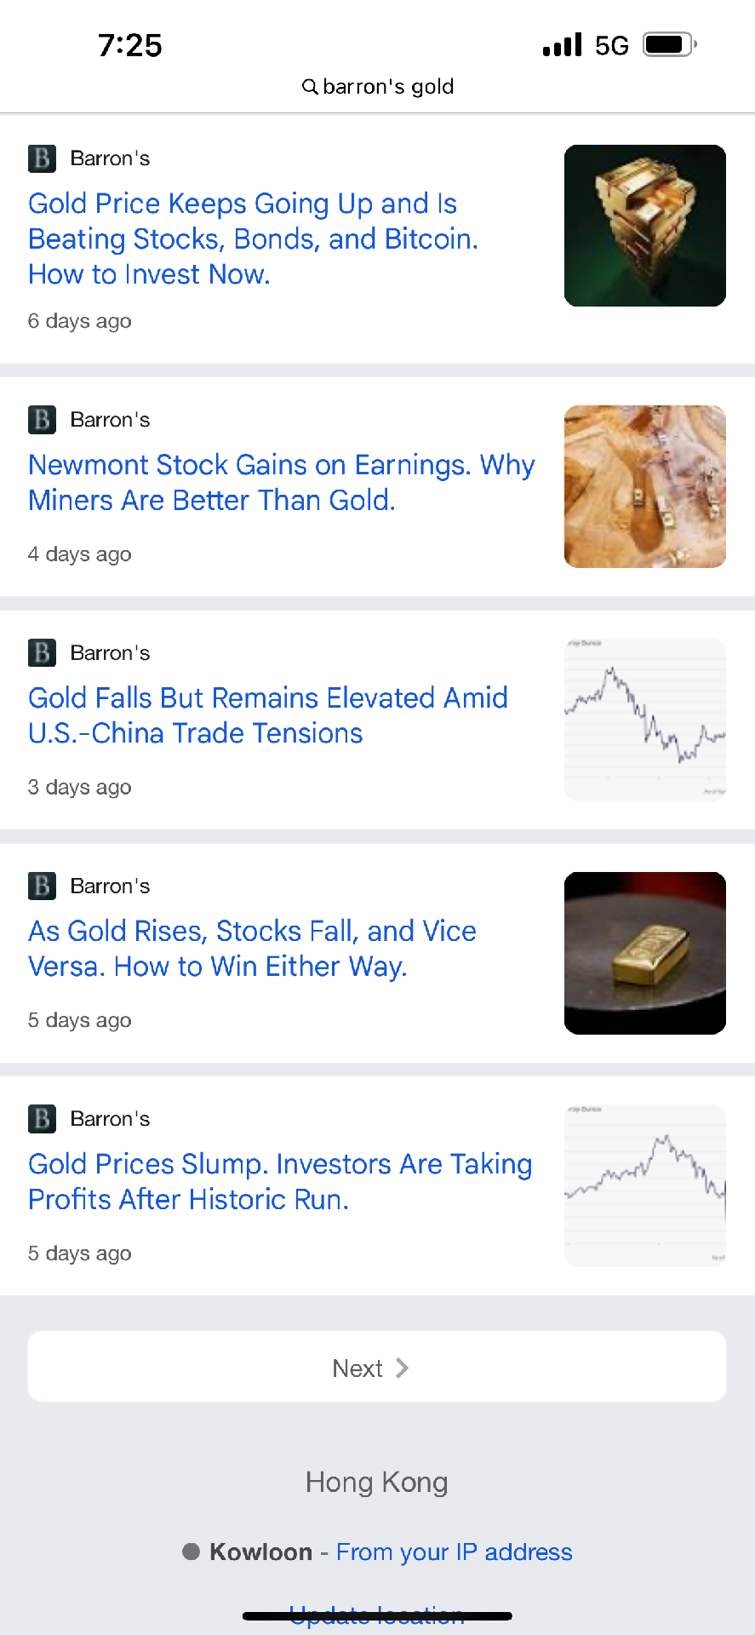Screen dimensions: 755x1635
Task: Tap the single gold bar thumbnail
Action: point(644,953)
